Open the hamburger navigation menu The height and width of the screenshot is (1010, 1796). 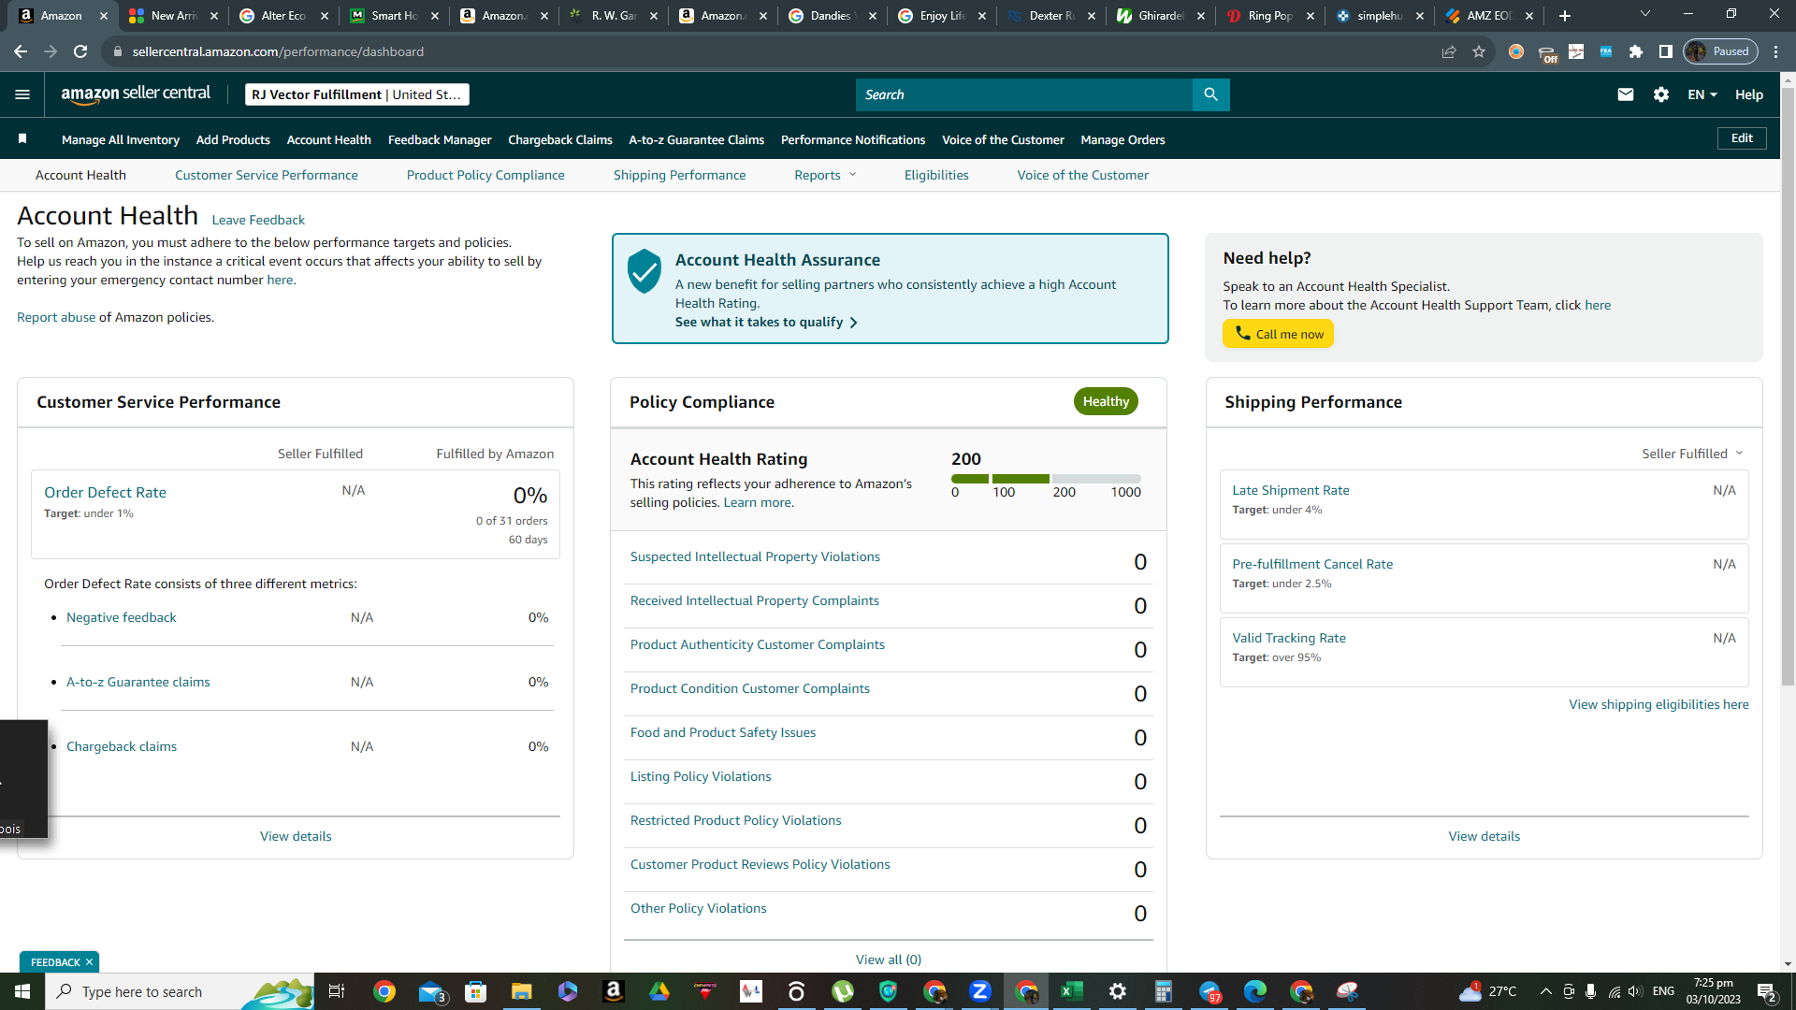click(22, 94)
